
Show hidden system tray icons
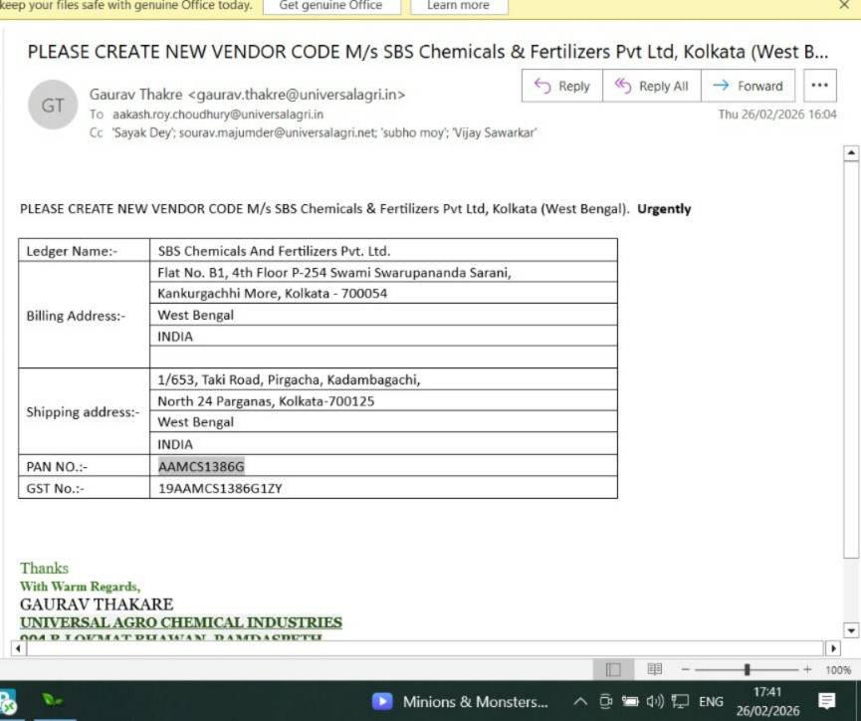[x=580, y=701]
